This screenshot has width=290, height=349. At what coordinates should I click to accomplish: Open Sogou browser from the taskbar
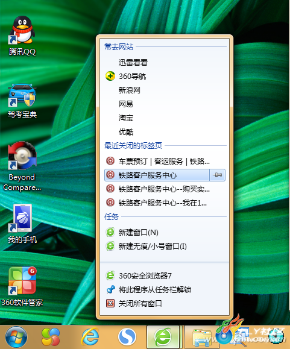[x=127, y=337]
